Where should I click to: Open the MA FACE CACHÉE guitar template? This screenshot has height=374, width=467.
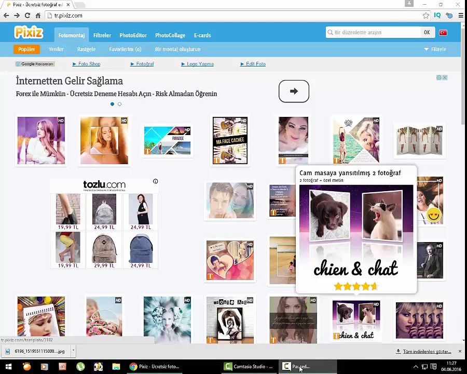click(x=230, y=140)
